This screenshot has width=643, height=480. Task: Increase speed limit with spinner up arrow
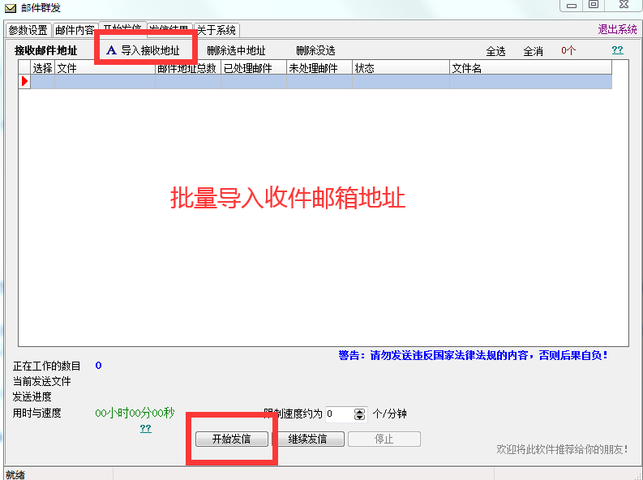[360, 411]
